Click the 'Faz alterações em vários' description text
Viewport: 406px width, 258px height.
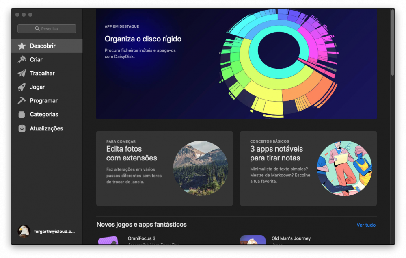tap(134, 176)
